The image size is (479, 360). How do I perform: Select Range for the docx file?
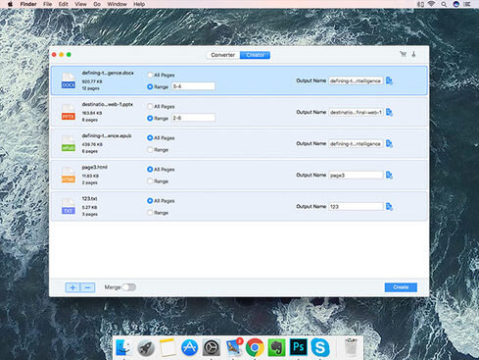(x=150, y=86)
